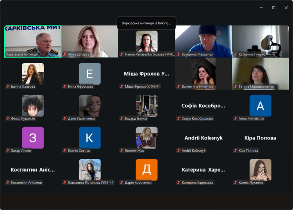Click the muted mic icon for Даня Удовіченко
Image resolution: width=293 pixels, height=210 pixels.
coord(65,118)
